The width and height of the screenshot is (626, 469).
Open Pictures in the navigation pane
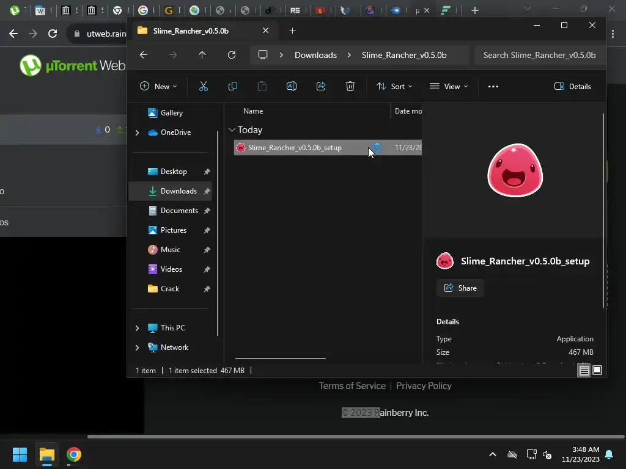[172, 230]
